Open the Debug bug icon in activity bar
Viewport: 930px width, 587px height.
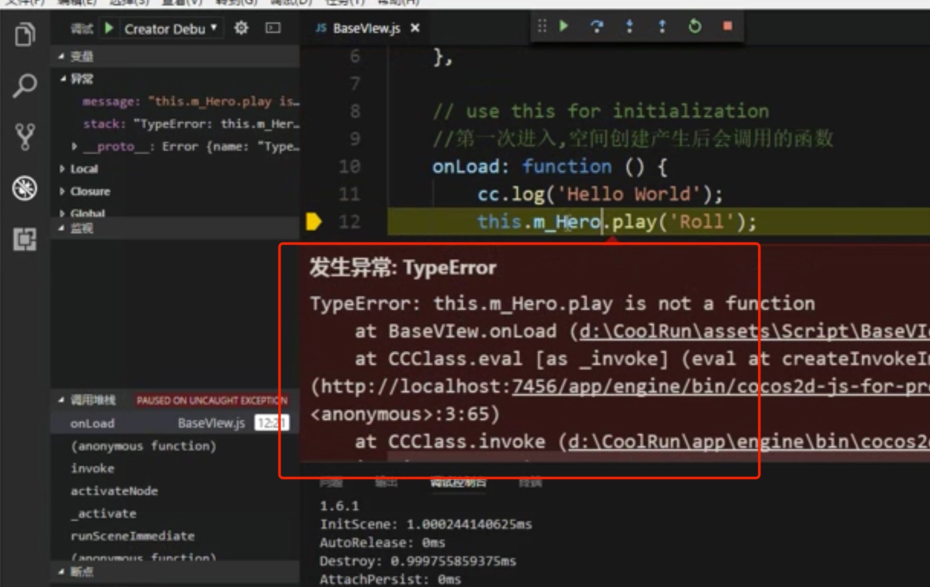(x=24, y=188)
